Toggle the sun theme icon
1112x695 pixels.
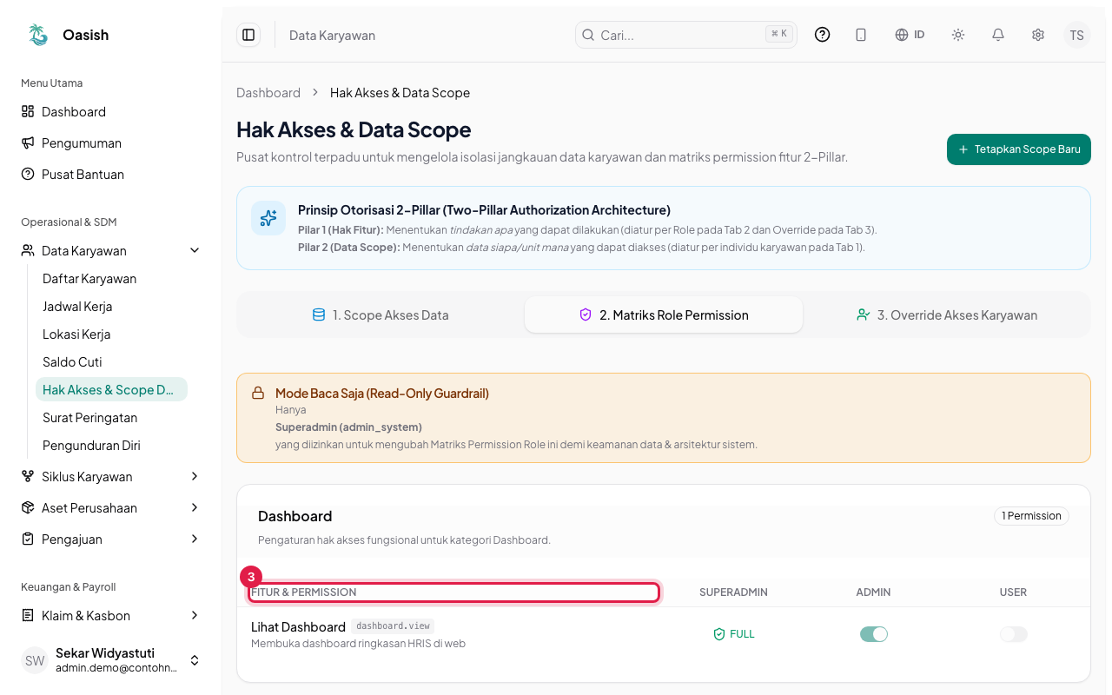pos(958,35)
